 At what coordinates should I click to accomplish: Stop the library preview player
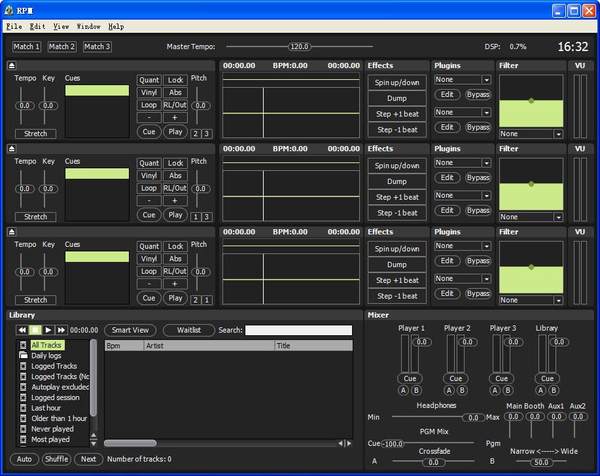click(x=35, y=330)
